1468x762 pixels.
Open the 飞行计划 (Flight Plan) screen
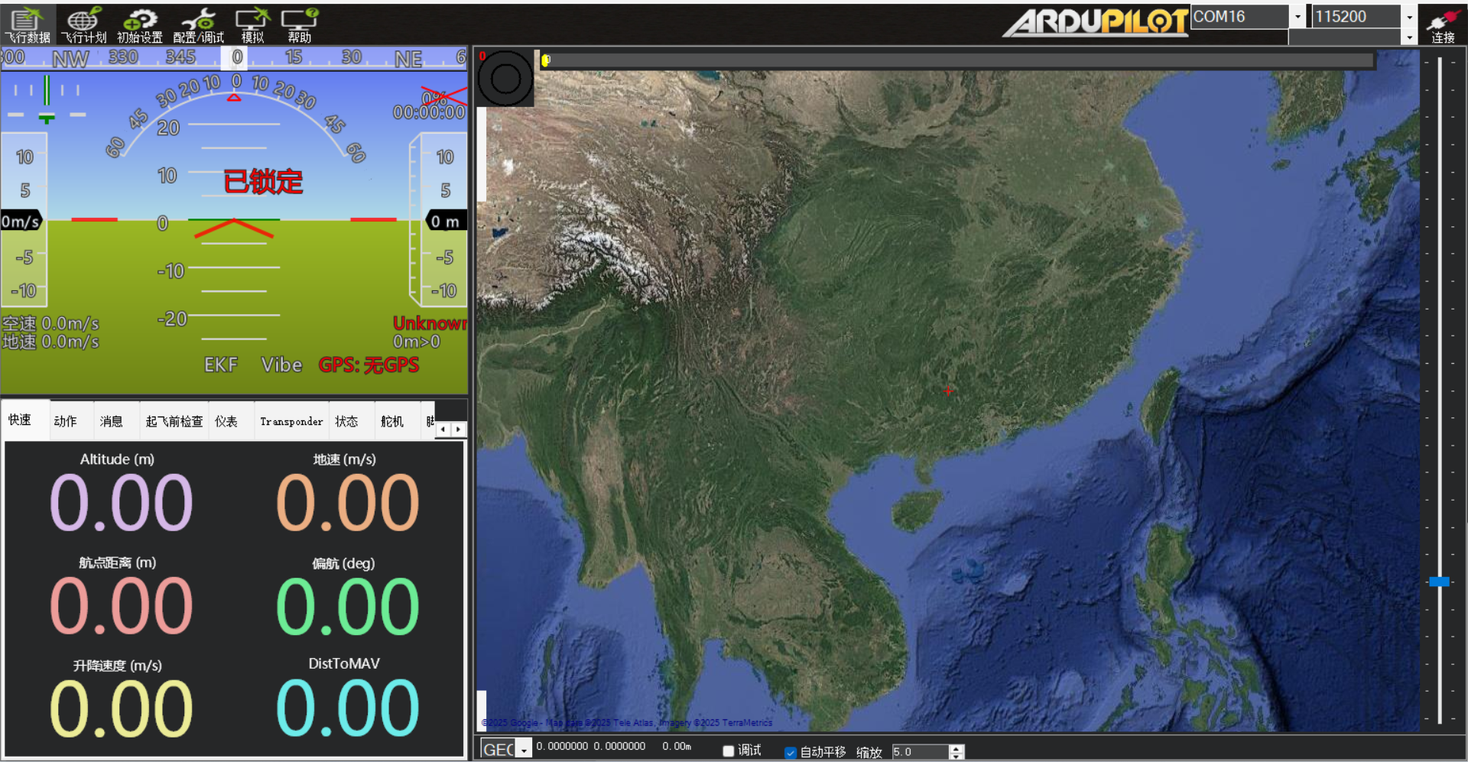pyautogui.click(x=83, y=24)
